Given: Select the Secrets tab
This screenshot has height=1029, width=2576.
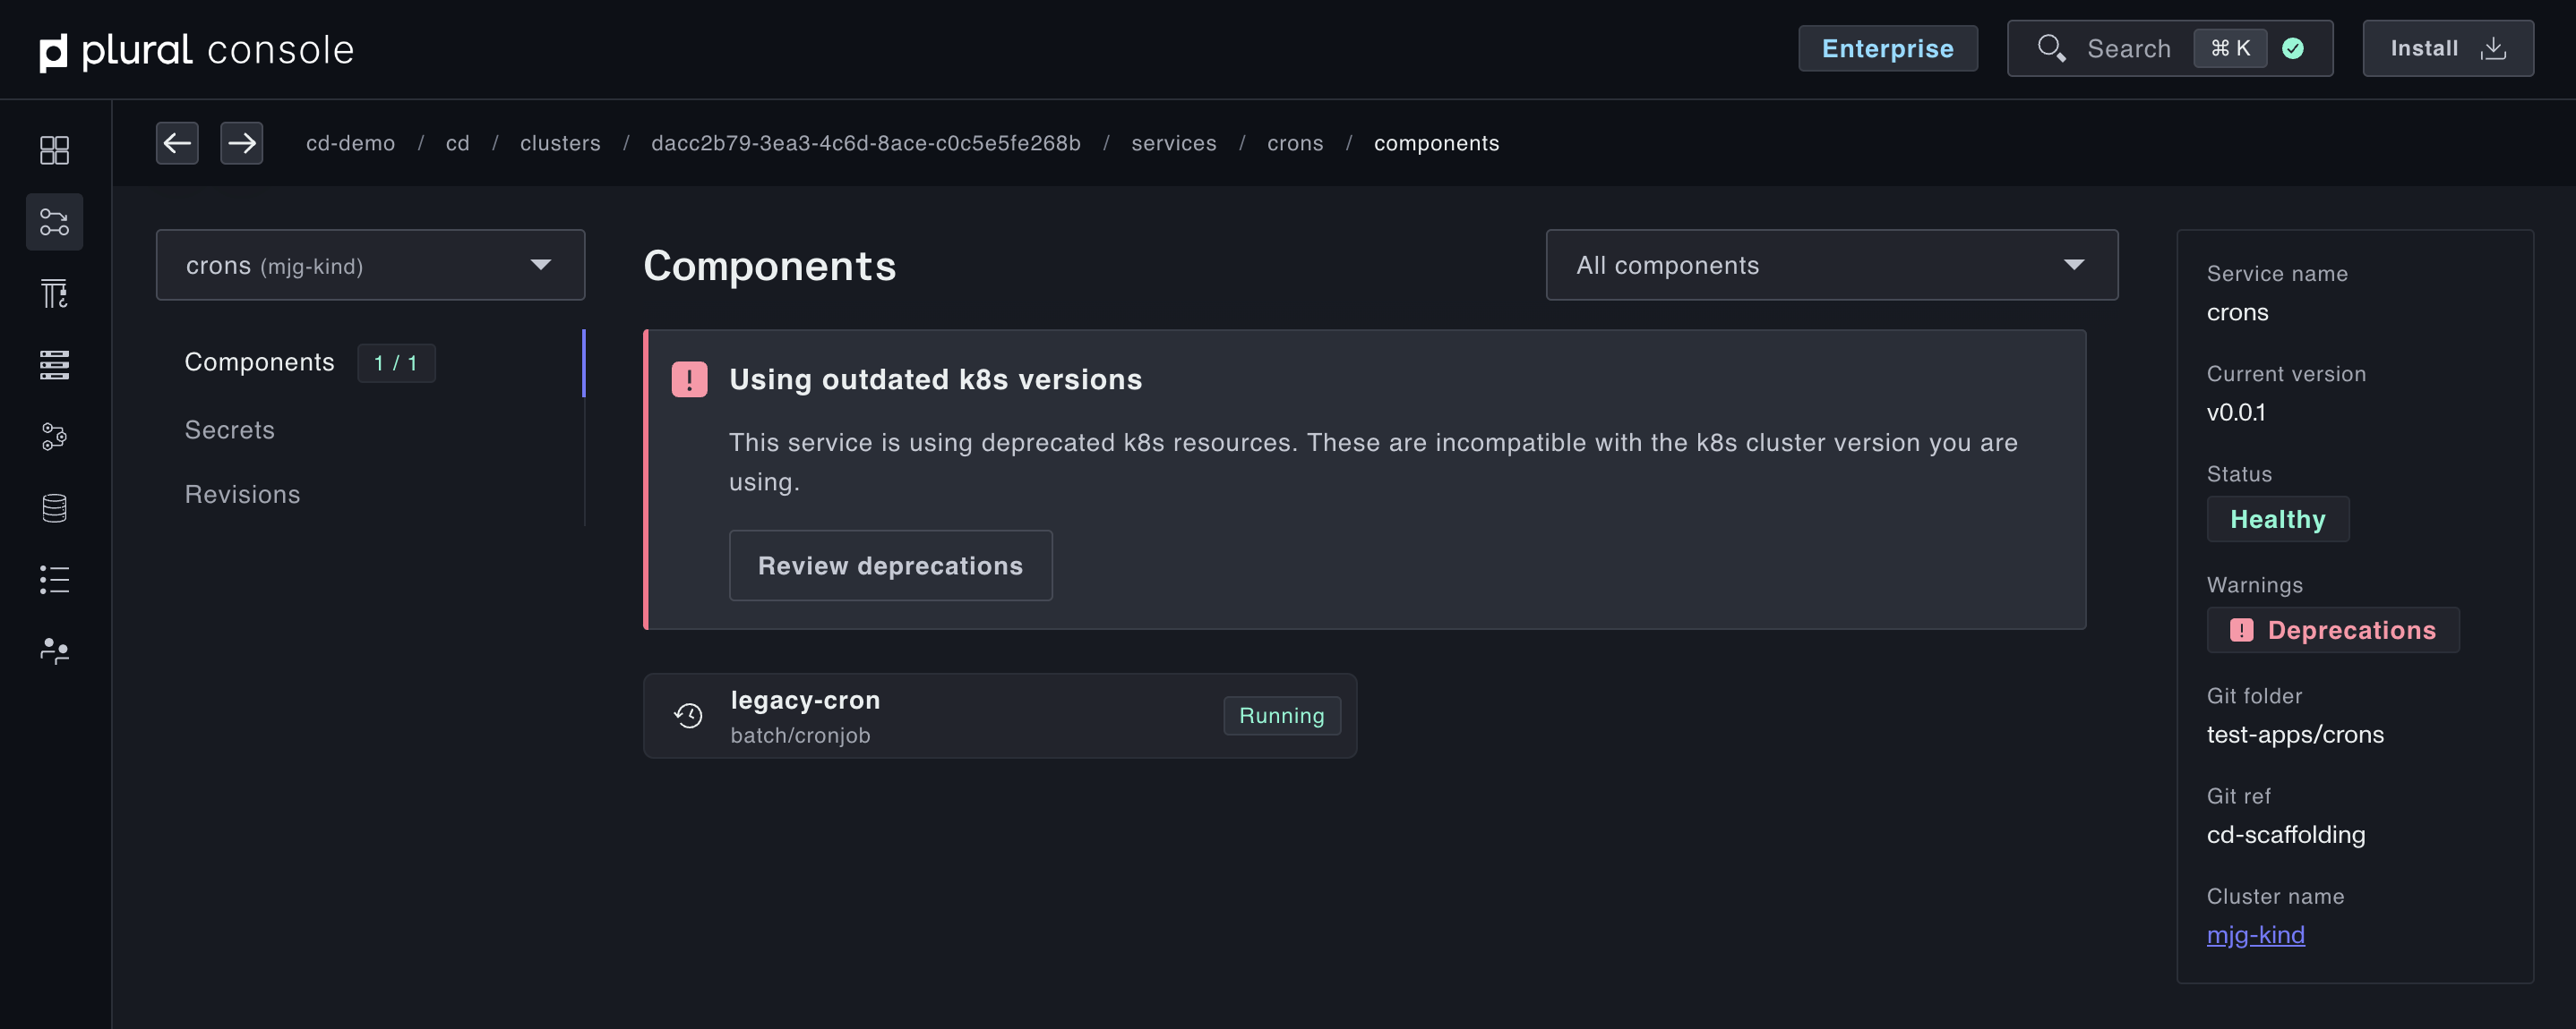Looking at the screenshot, I should tap(229, 429).
